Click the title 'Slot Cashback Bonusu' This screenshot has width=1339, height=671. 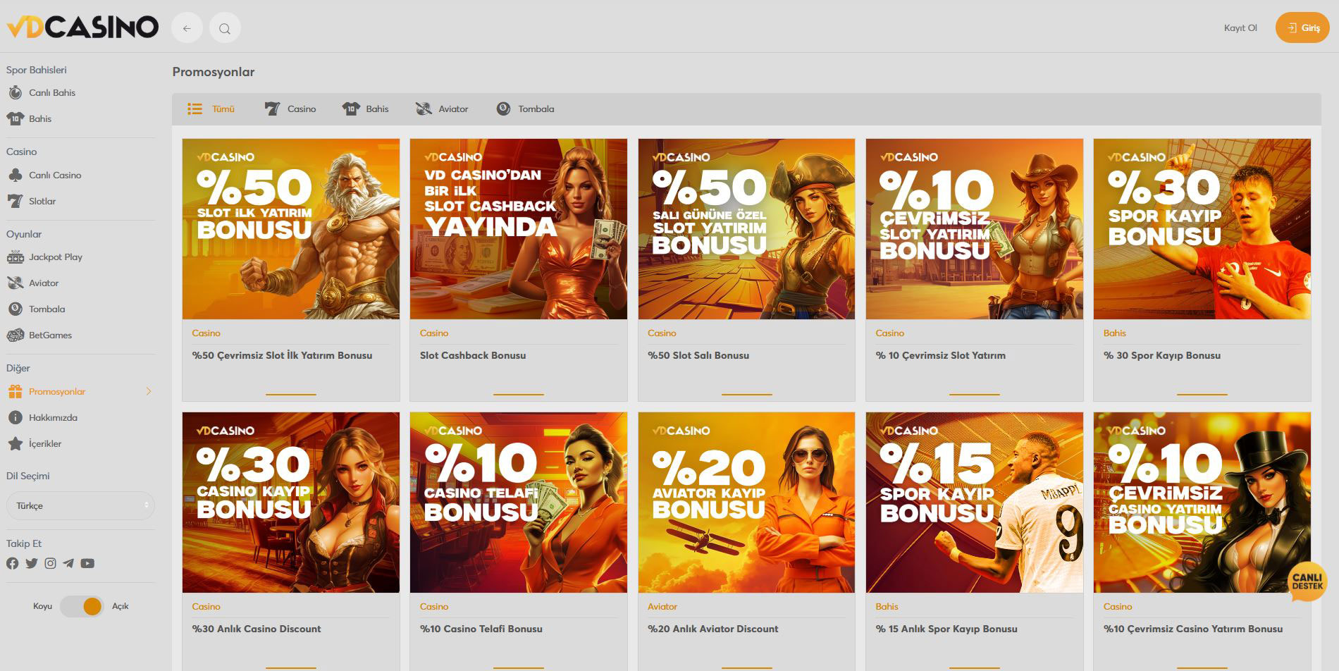coord(473,355)
